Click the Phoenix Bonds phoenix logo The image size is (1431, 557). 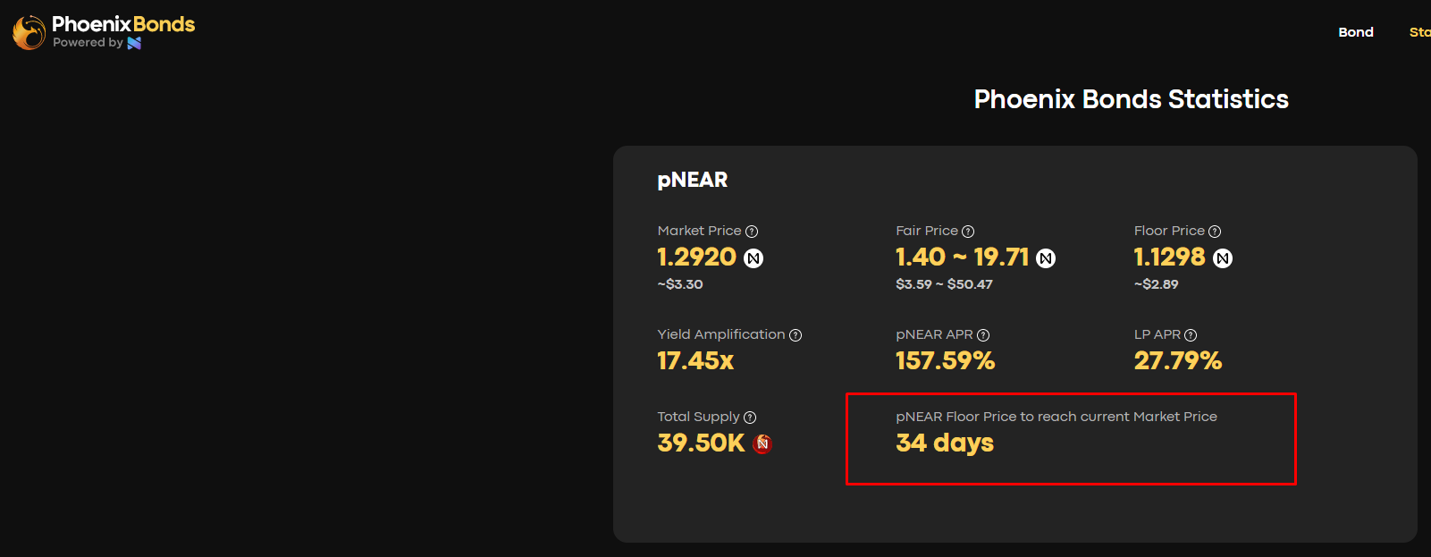click(29, 32)
